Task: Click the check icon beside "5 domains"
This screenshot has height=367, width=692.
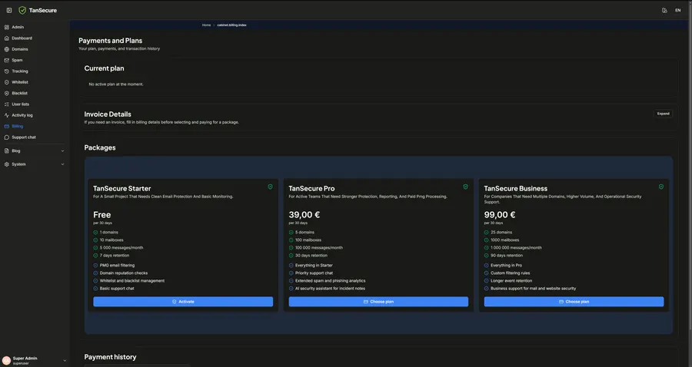Action: [291, 232]
